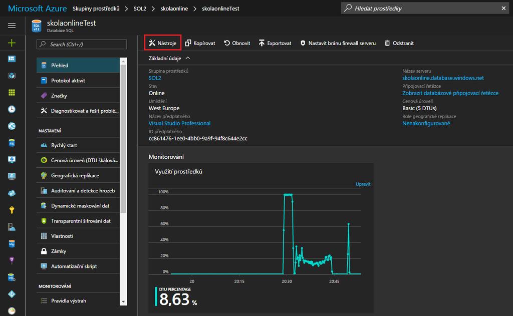The width and height of the screenshot is (513, 316).
Task: Click the Basic (5 DTUs) pricing tier value
Action: coord(419,108)
